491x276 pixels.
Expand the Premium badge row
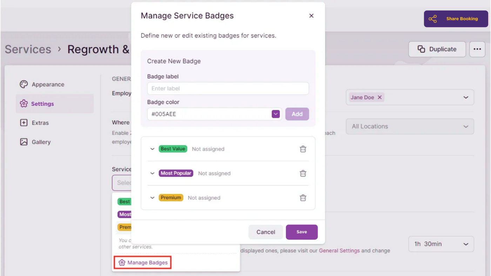pos(152,198)
